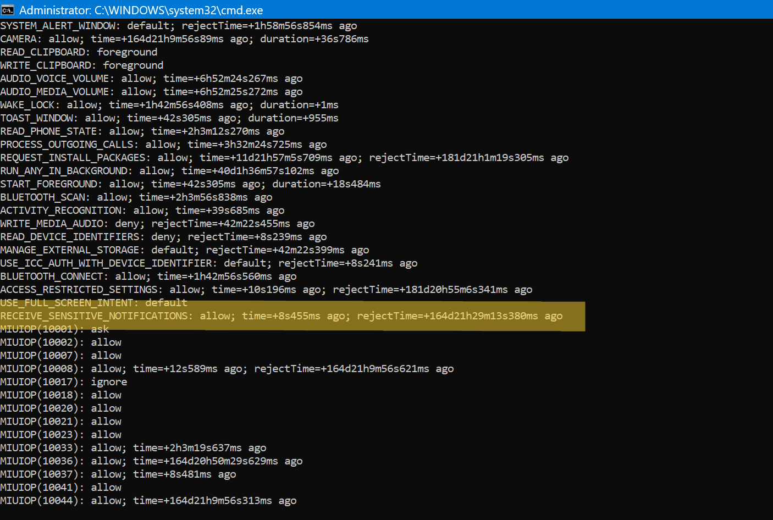Screen dimensions: 773x520
Task: Select the WRITE_CLIPBOARD foreground line
Action: pyautogui.click(x=81, y=65)
